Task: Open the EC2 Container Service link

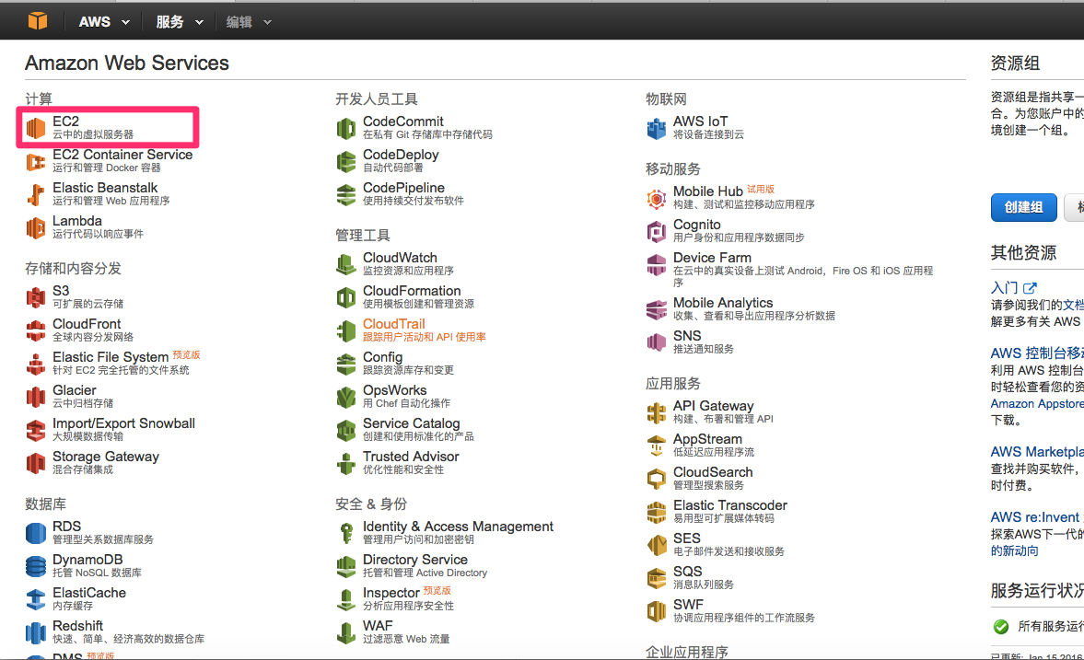Action: point(122,155)
